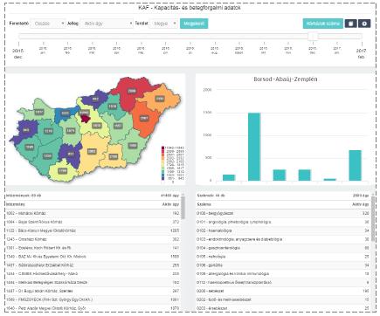Click the tallest bar in the chart

[254, 147]
